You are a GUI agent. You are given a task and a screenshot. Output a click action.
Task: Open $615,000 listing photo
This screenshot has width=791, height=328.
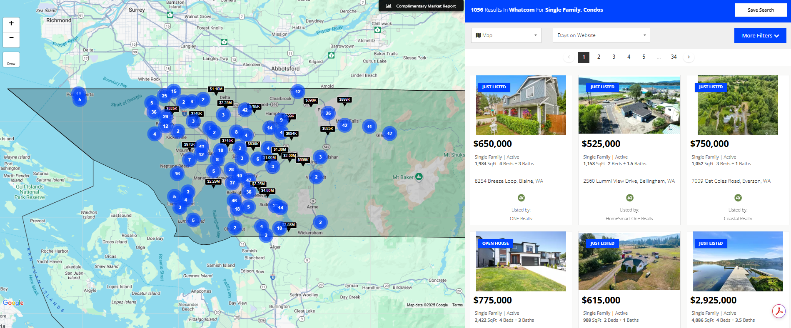point(629,261)
